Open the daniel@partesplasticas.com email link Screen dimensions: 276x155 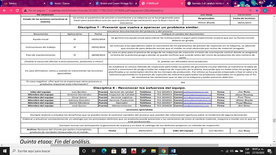pos(197,103)
